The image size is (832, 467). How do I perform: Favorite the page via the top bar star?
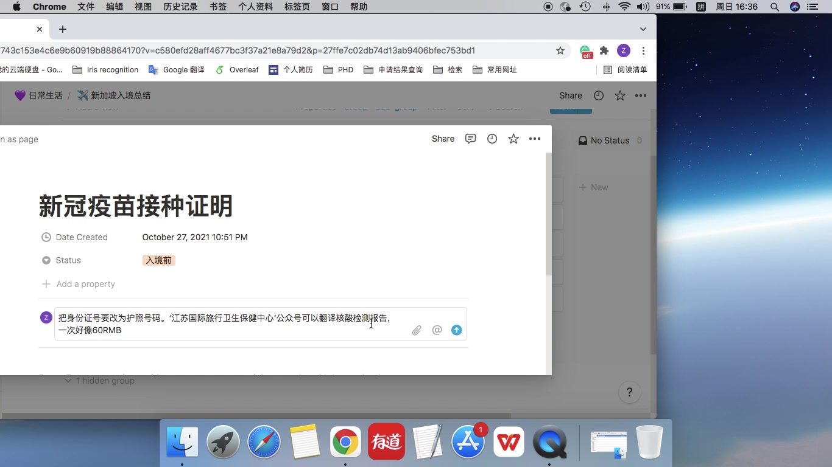(620, 95)
